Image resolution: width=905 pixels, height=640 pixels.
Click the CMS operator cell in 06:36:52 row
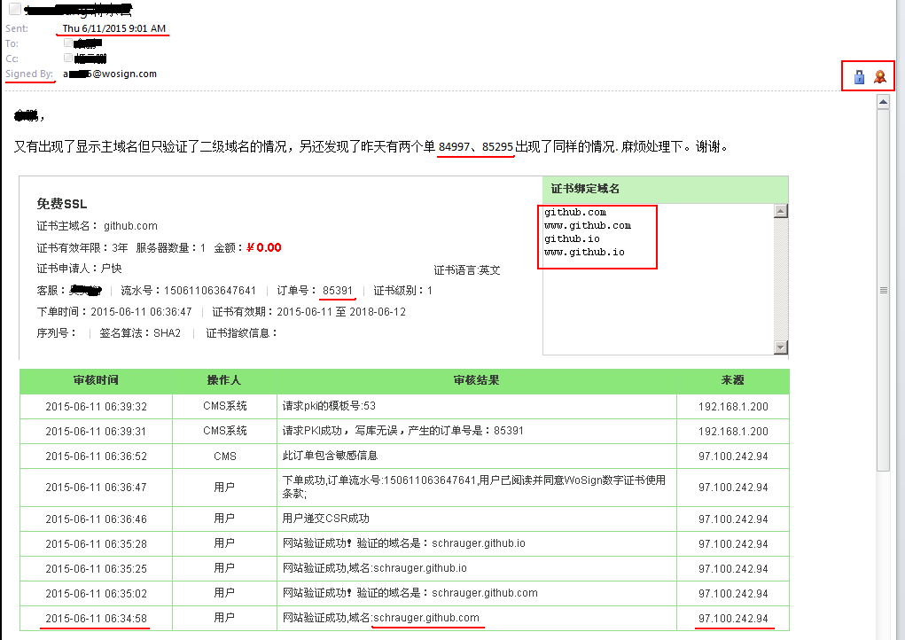click(224, 456)
